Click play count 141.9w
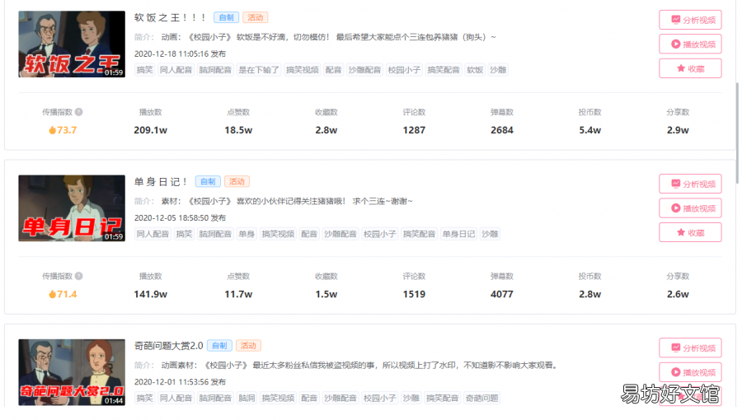This screenshot has height=420, width=742. coord(151,294)
